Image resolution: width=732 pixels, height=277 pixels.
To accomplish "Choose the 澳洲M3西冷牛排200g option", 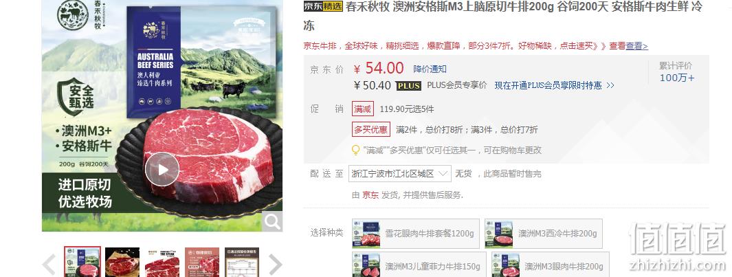I will [x=544, y=234].
